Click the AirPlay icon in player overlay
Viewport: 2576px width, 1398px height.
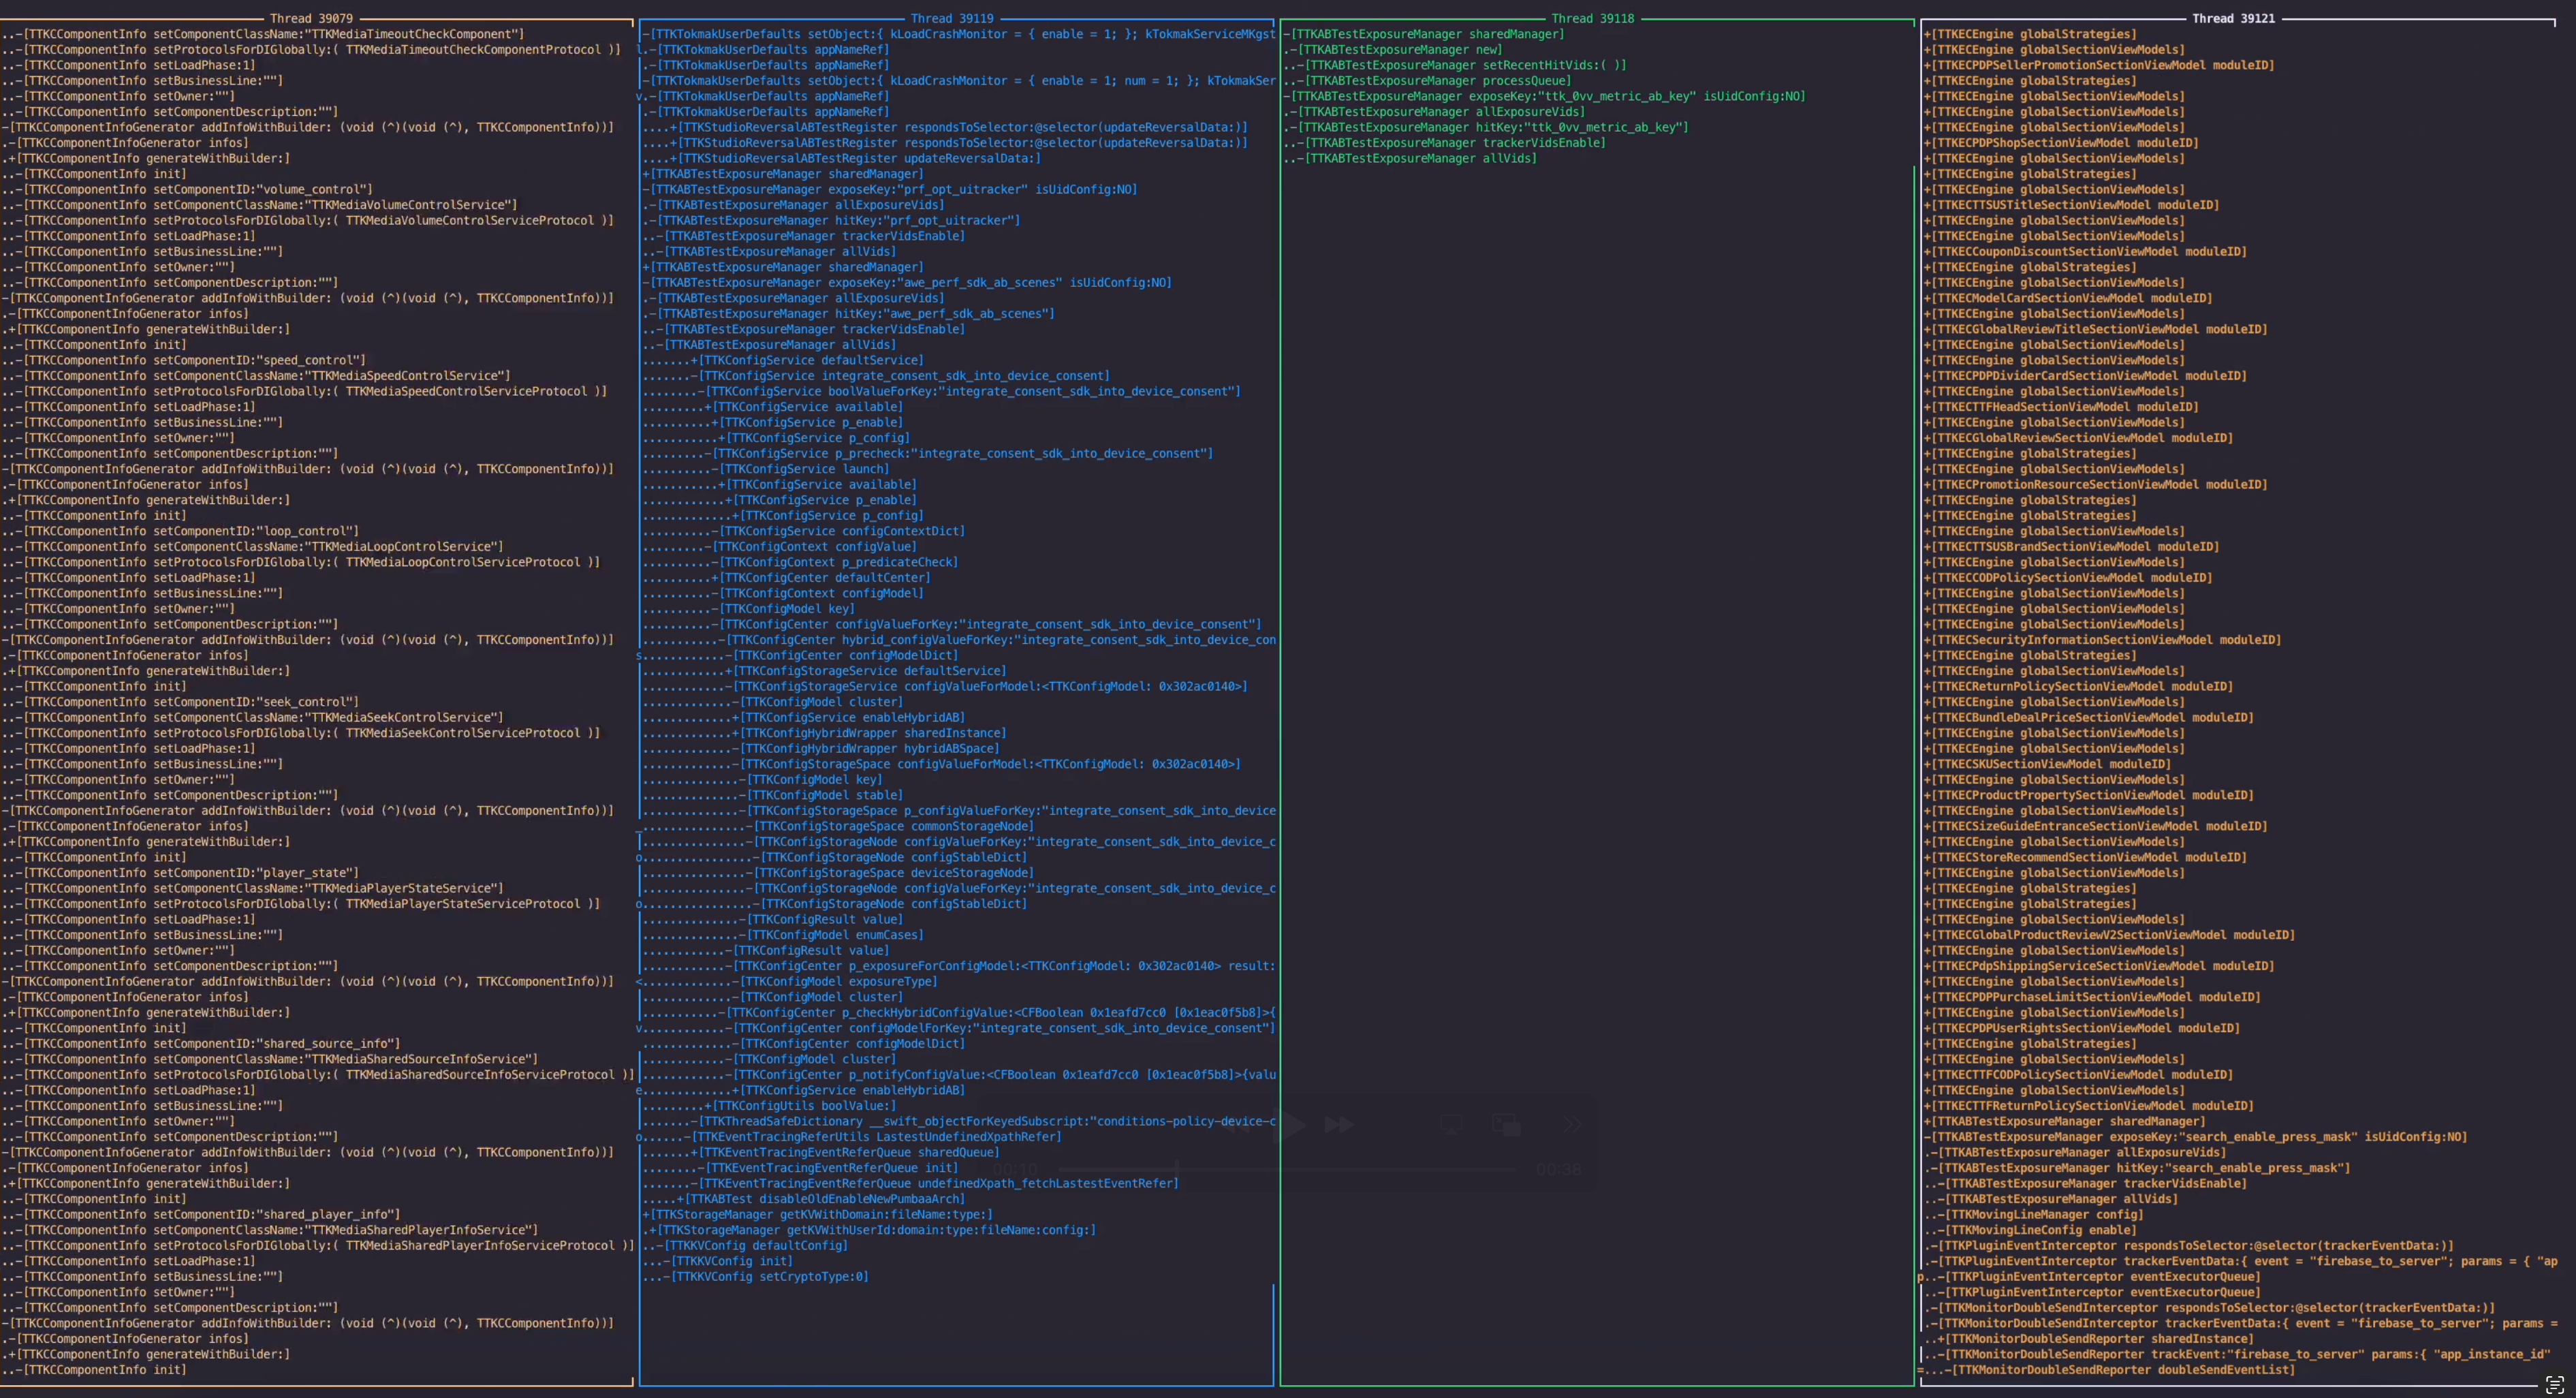pyautogui.click(x=1451, y=1126)
